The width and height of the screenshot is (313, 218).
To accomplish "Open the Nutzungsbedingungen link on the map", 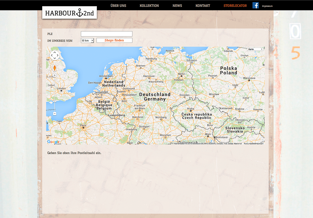I will [253, 143].
